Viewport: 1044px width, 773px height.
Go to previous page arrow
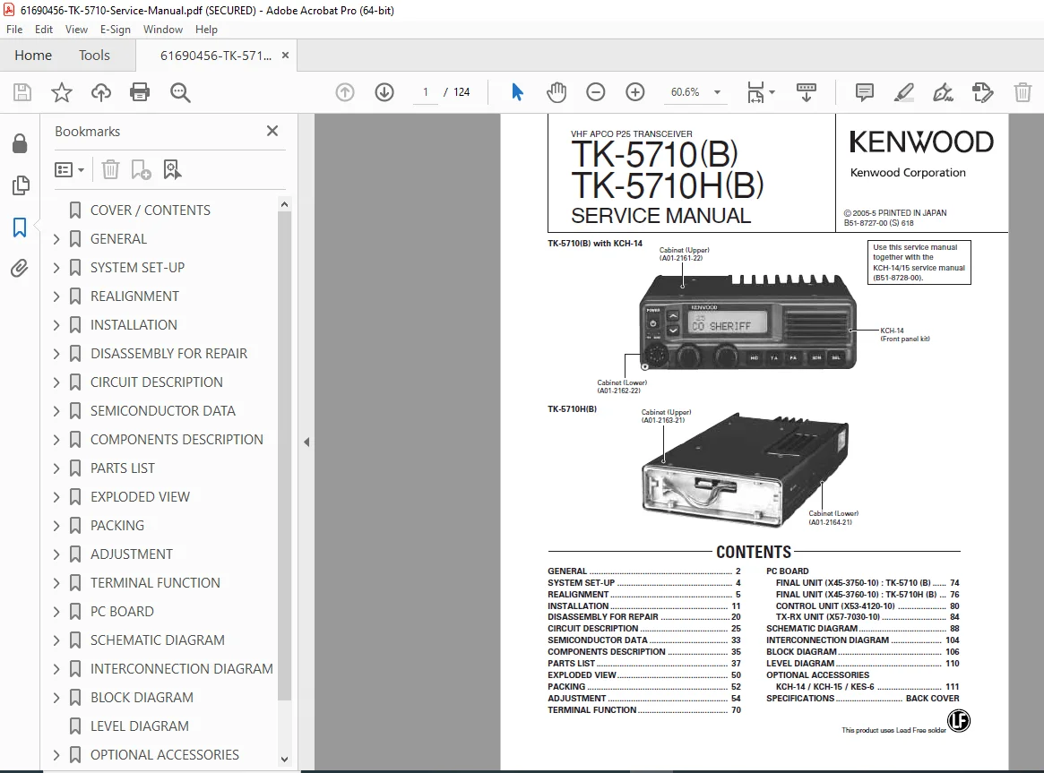(345, 92)
